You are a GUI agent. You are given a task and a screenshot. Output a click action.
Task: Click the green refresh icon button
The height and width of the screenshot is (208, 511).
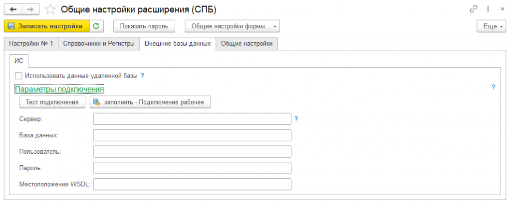point(96,26)
